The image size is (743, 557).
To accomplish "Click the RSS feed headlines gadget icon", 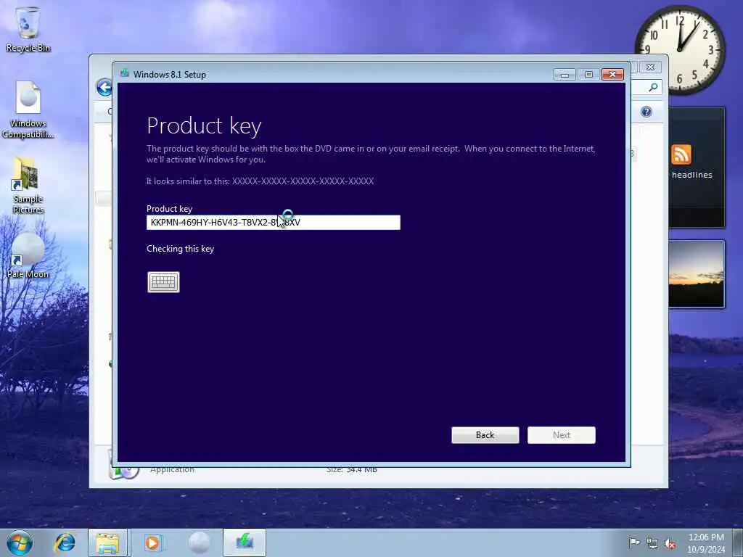I will [x=681, y=154].
